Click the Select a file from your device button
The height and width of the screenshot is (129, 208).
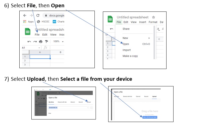150,117
